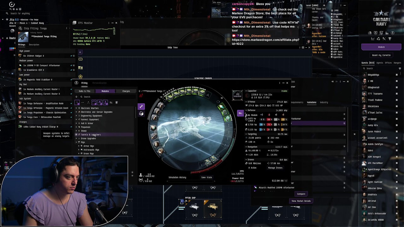404x227 pixels.
Task: Expand Hull & Armor group
Action: pyautogui.click(x=76, y=123)
